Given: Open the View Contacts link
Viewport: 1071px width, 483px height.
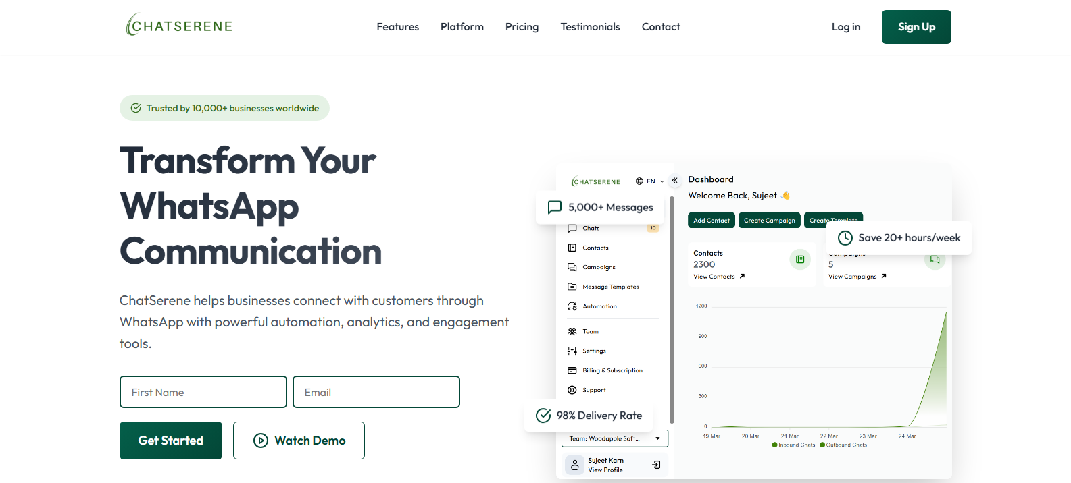Looking at the screenshot, I should click(714, 277).
